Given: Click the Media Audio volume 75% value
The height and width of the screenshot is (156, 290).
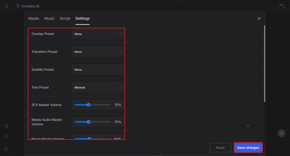Looking at the screenshot, I should tap(118, 122).
